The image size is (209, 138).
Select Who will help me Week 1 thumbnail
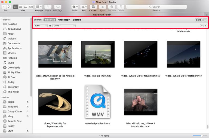click(141, 102)
